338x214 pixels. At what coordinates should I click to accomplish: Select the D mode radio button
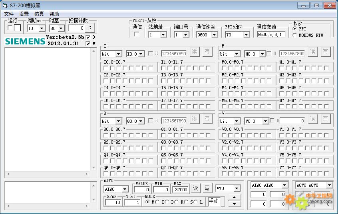click(x=167, y=202)
